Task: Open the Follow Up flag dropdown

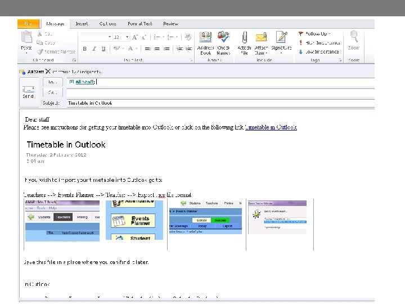Action: pos(314,34)
